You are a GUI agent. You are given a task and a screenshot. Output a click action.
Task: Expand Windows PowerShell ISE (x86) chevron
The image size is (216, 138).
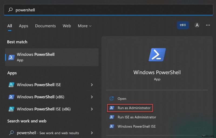tap(92, 109)
